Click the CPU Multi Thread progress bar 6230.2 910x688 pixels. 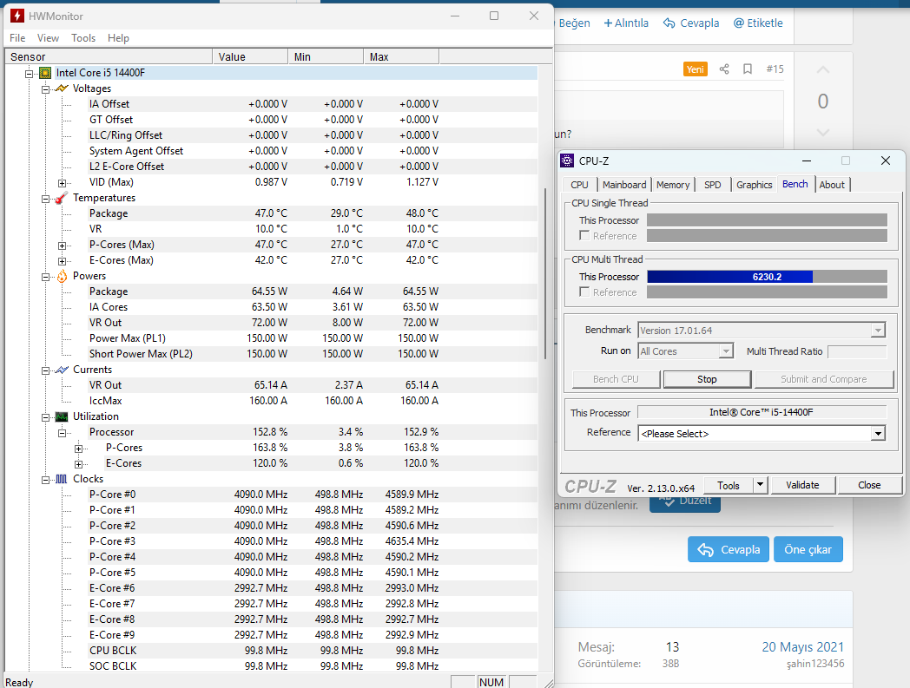click(x=767, y=277)
